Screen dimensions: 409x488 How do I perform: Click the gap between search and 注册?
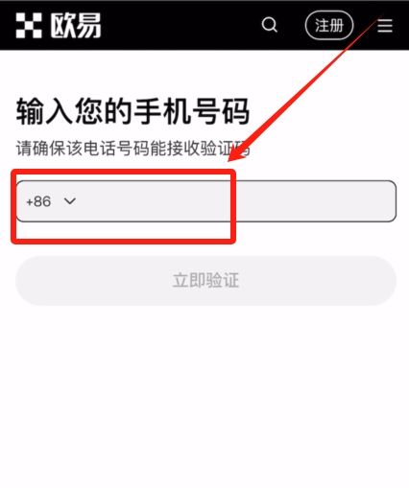tap(292, 25)
